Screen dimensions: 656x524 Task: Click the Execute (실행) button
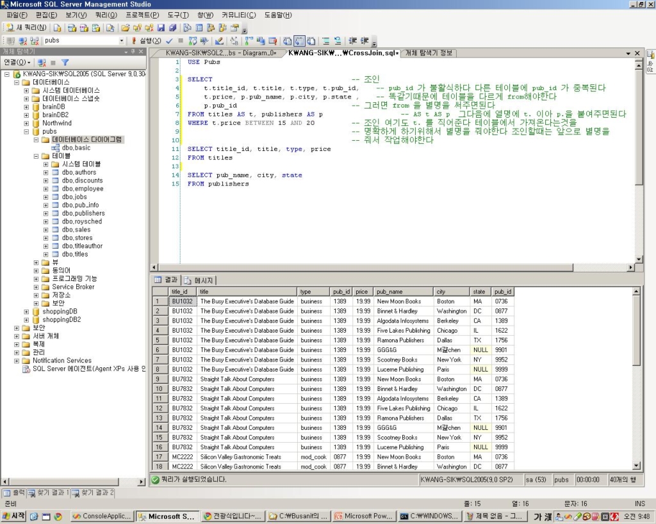[146, 40]
